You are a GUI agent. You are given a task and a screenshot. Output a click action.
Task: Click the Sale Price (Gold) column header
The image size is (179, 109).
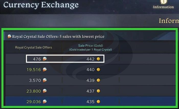coord(90,47)
